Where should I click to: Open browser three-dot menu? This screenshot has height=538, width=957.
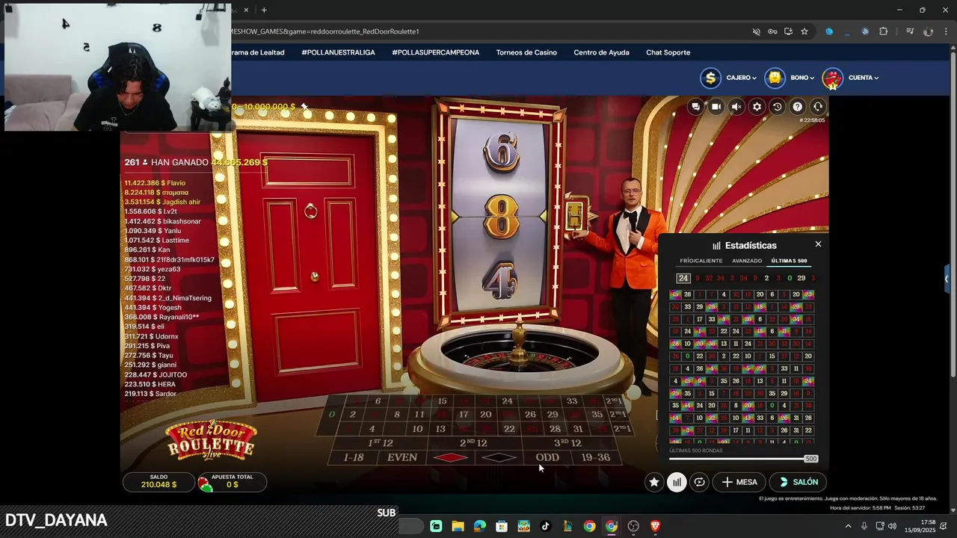coord(945,31)
